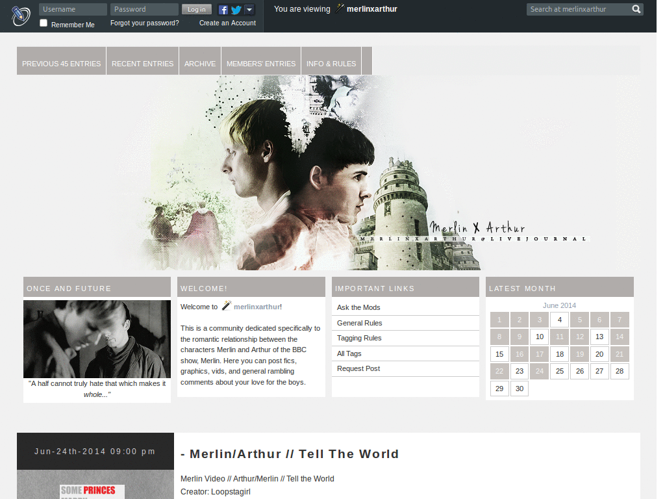Screen dimensions: 665x499
Task: Select calendar day 4
Action: pyautogui.click(x=559, y=320)
